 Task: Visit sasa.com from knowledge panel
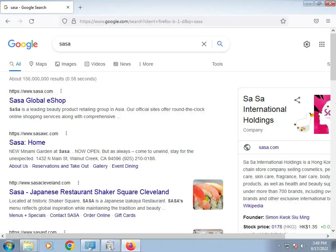click(268, 147)
